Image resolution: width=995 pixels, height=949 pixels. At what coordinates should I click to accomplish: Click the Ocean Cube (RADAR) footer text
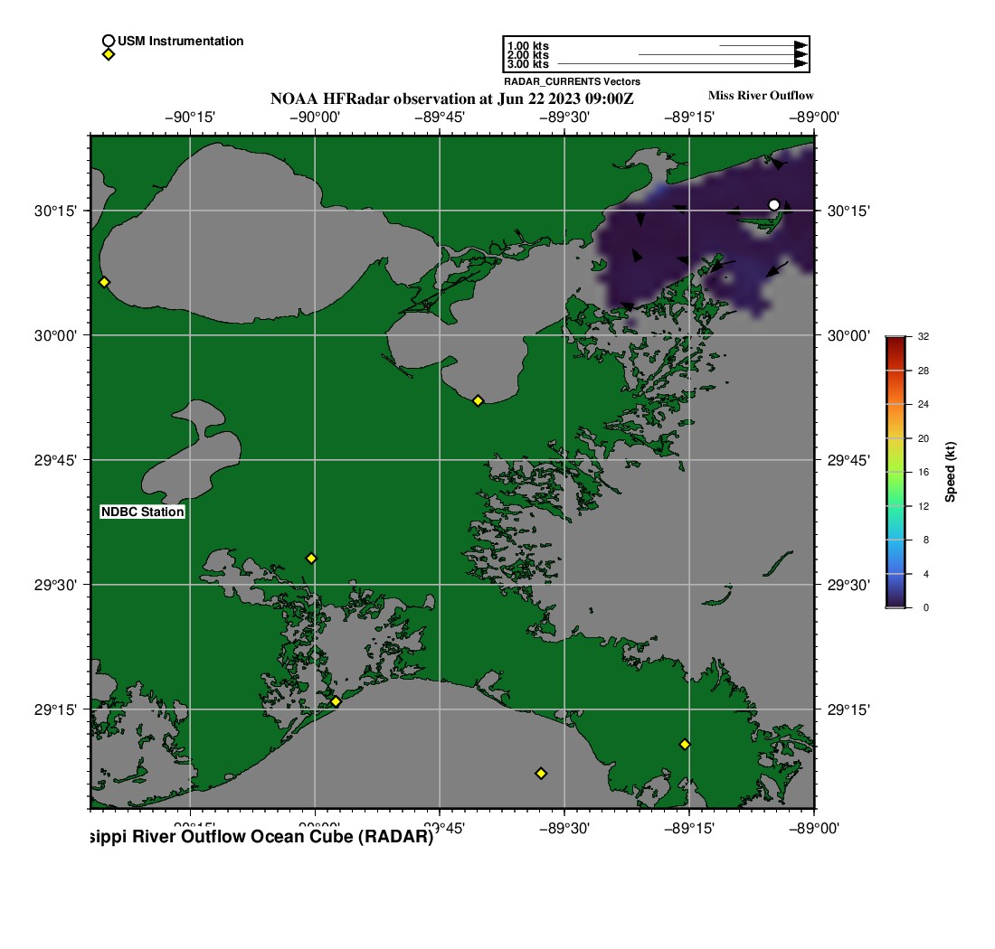click(x=262, y=837)
